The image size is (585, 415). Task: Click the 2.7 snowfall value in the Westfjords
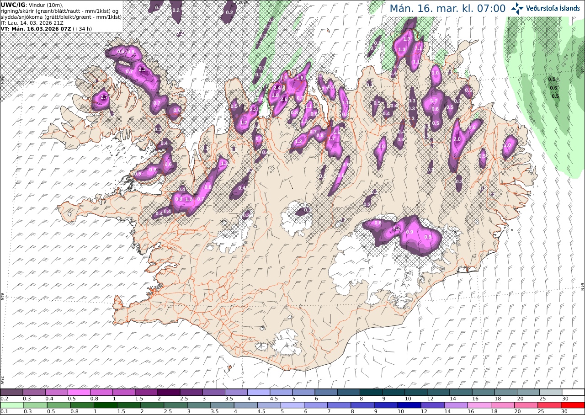tap(104, 98)
